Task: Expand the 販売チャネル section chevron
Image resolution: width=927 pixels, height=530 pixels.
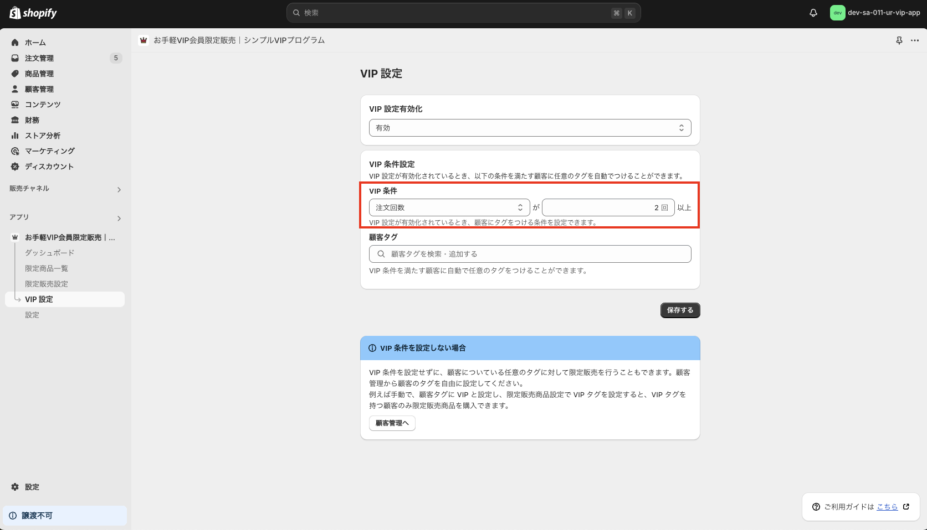Action: click(x=119, y=190)
